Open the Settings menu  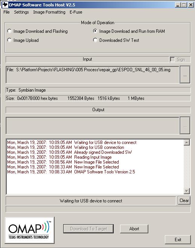click(x=21, y=12)
